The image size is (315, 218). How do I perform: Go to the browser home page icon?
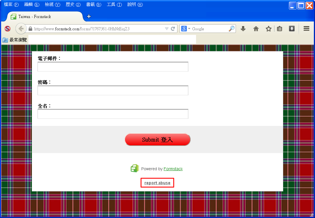point(256,29)
